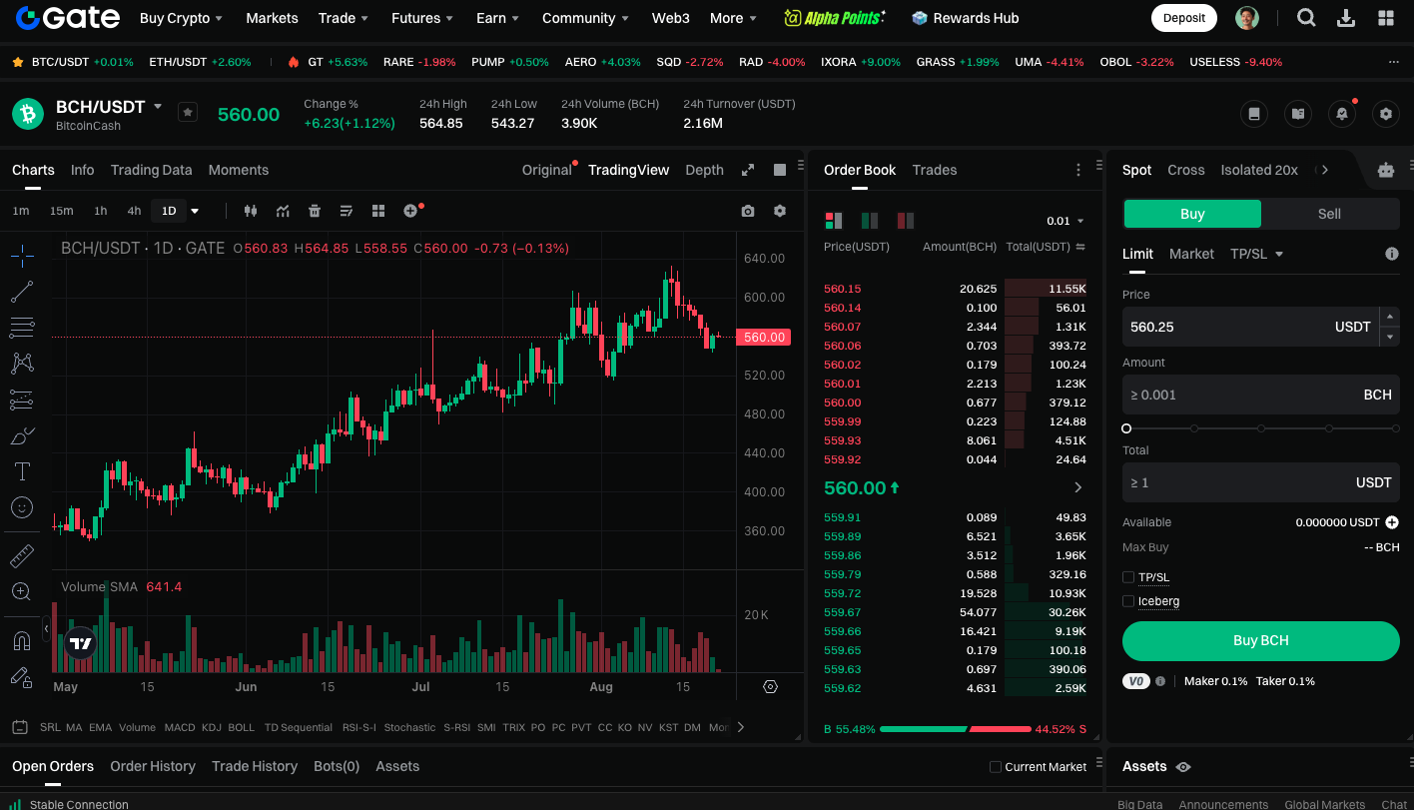Open the Fibonacci retracement tool
Image resolution: width=1414 pixels, height=810 pixels.
click(22, 327)
